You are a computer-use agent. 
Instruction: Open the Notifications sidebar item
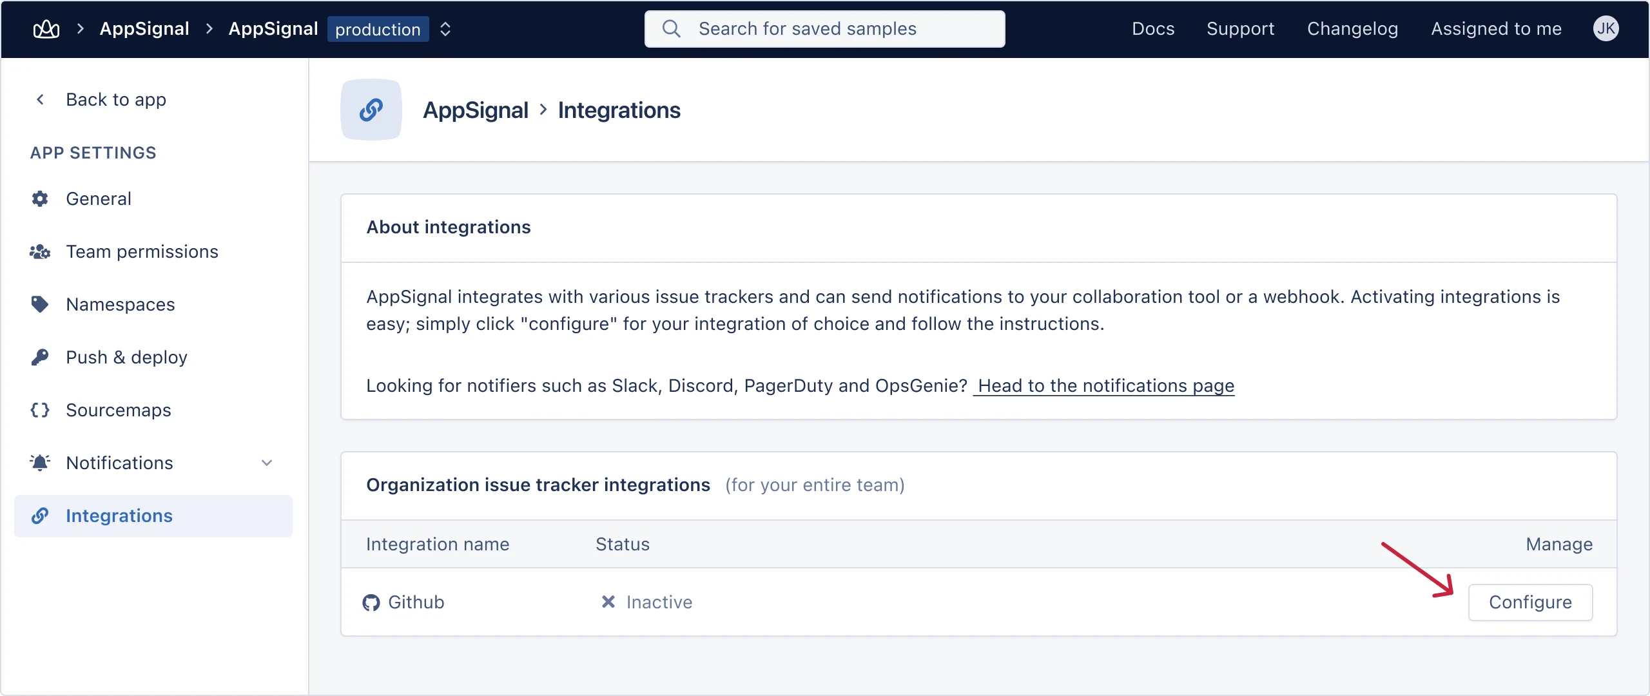point(153,463)
